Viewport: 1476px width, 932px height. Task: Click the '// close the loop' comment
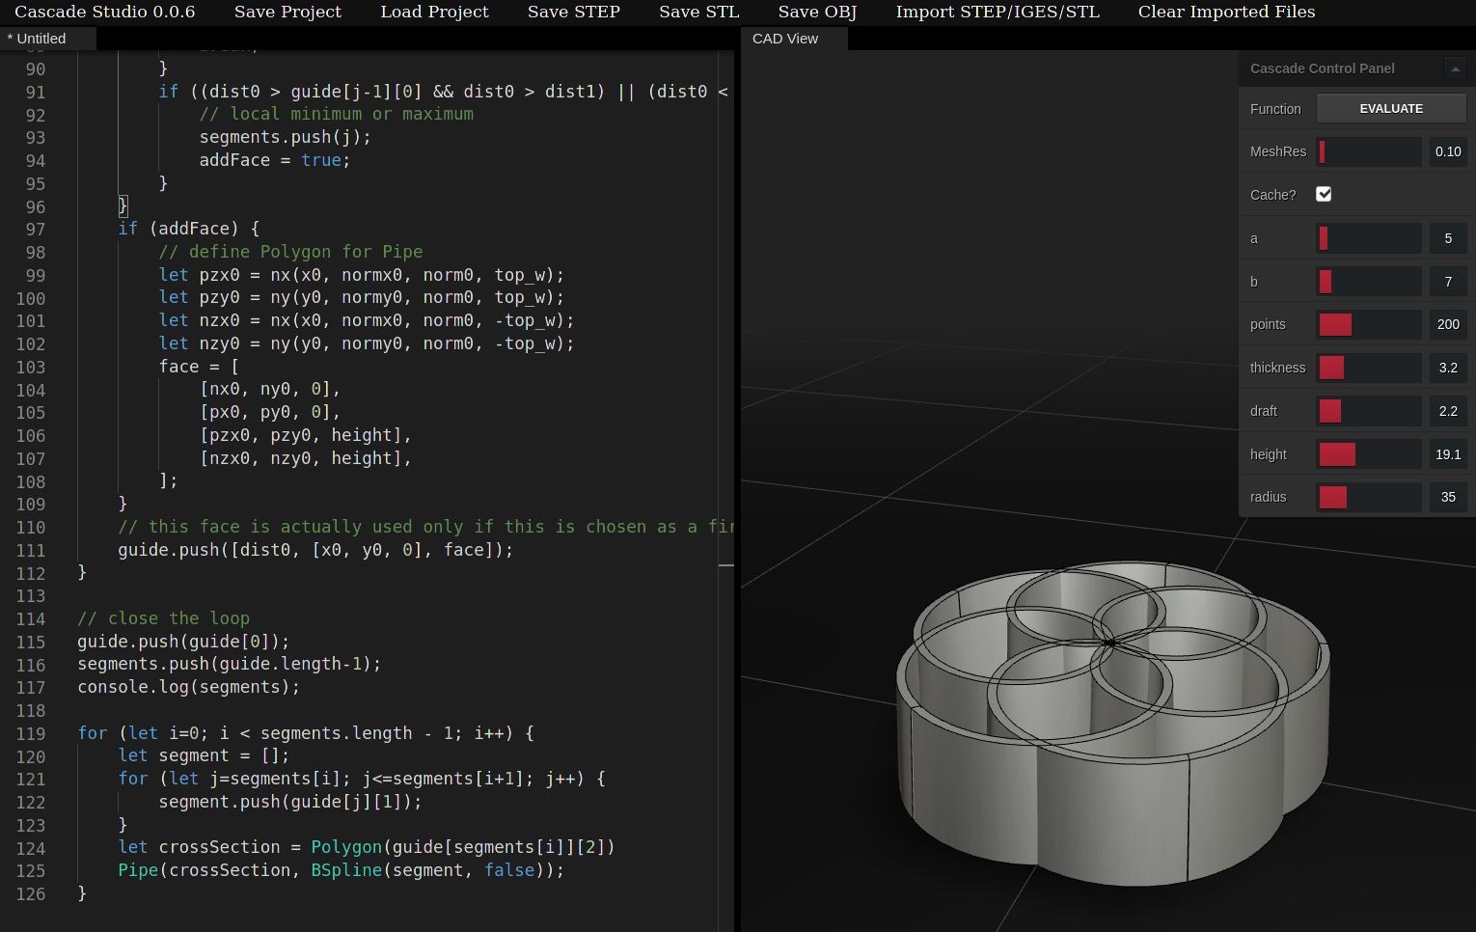point(164,618)
